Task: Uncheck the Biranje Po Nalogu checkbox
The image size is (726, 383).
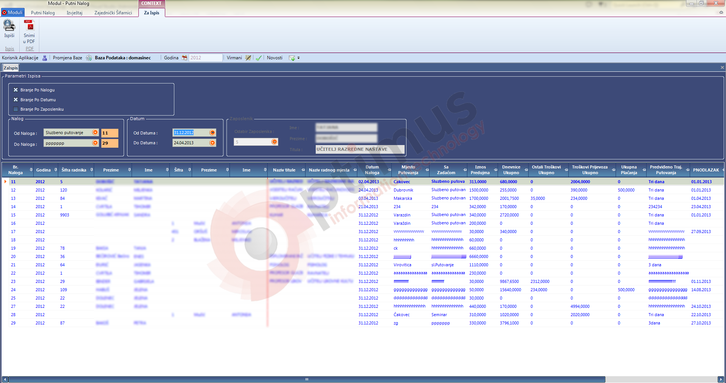Action: (x=16, y=90)
